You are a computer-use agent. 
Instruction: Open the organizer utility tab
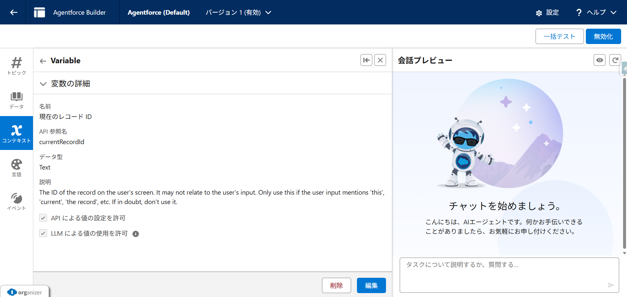click(24, 292)
